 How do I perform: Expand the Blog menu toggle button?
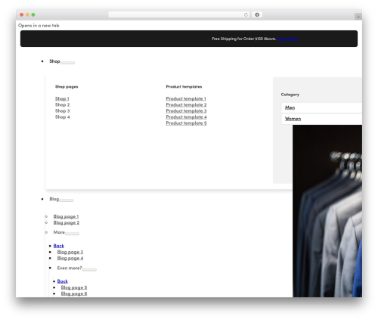click(x=67, y=200)
